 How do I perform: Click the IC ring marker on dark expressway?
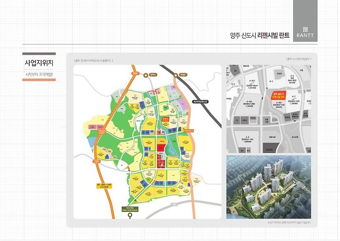pos(176,75)
